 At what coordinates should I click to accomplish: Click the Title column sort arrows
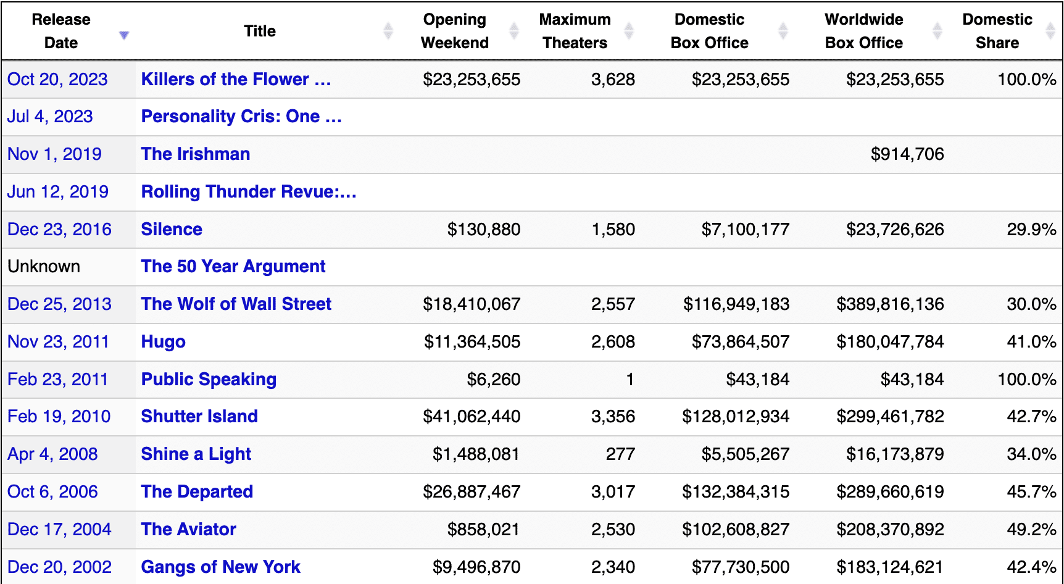388,31
